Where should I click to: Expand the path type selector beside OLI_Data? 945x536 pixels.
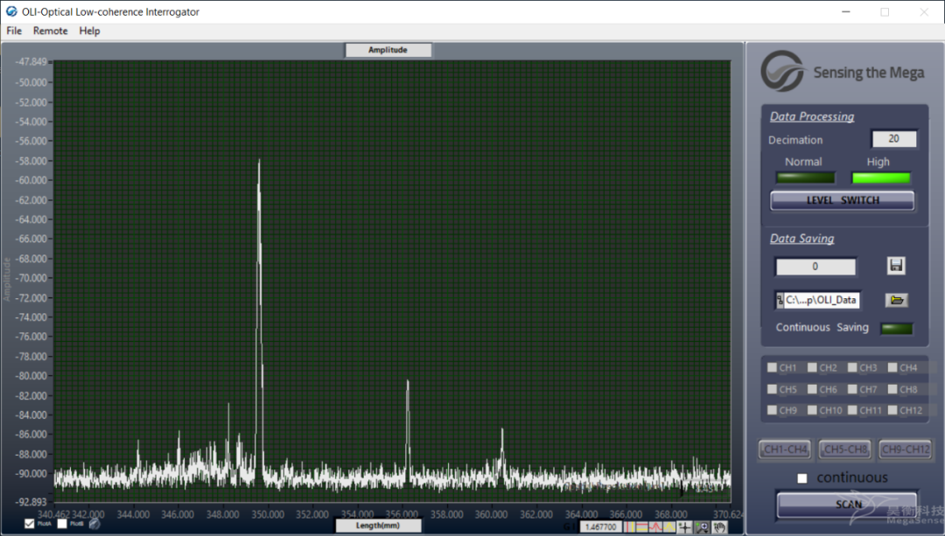[x=780, y=300]
